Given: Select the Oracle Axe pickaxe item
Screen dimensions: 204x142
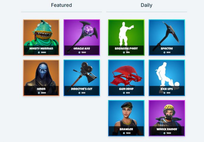Looking at the screenshot, I should coord(82,37).
